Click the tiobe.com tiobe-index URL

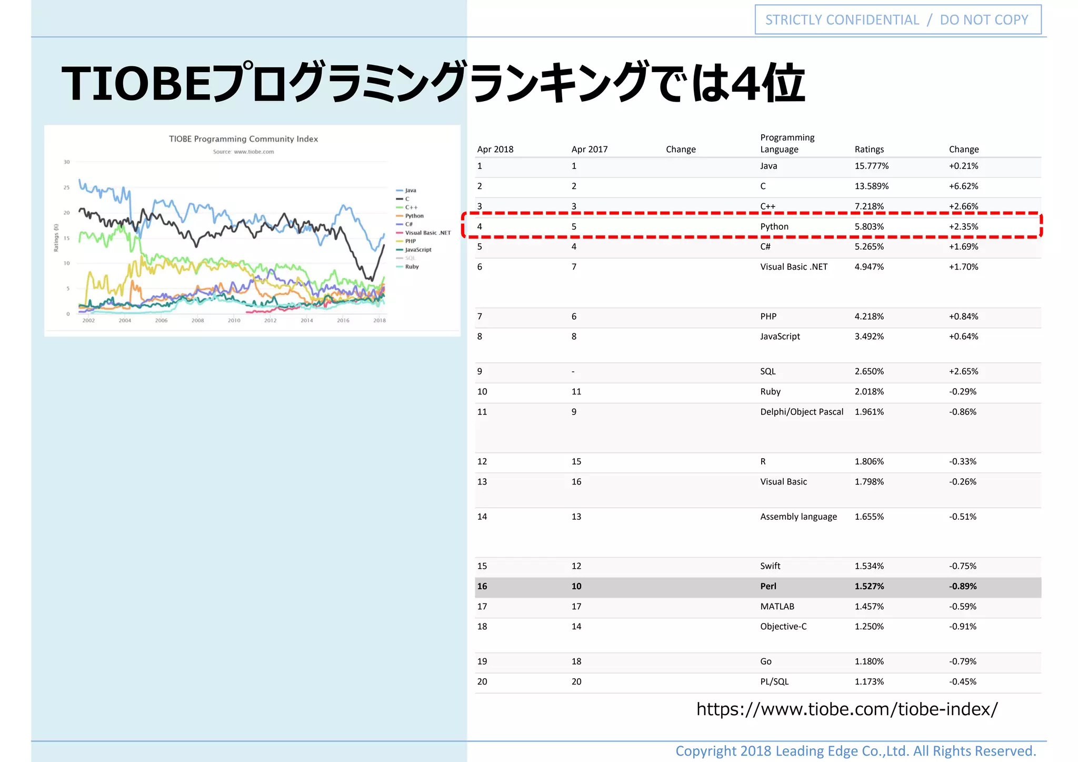[x=847, y=709]
